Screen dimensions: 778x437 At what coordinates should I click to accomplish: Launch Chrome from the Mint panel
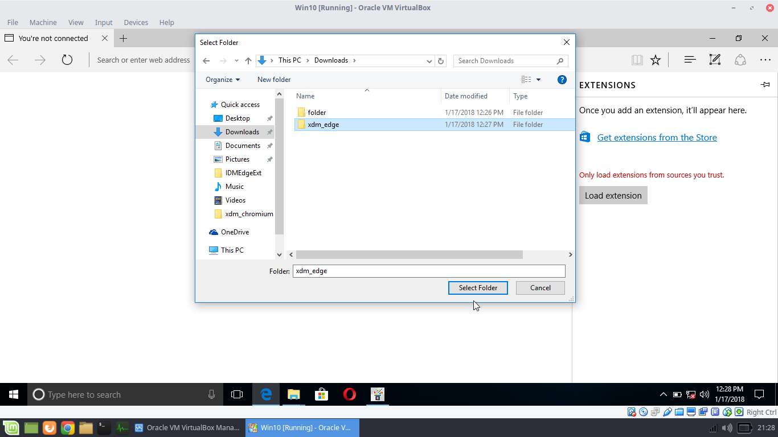pos(68,428)
